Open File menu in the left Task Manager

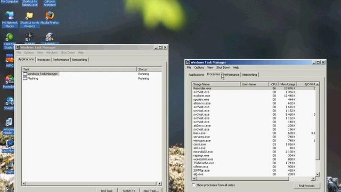tap(19, 52)
